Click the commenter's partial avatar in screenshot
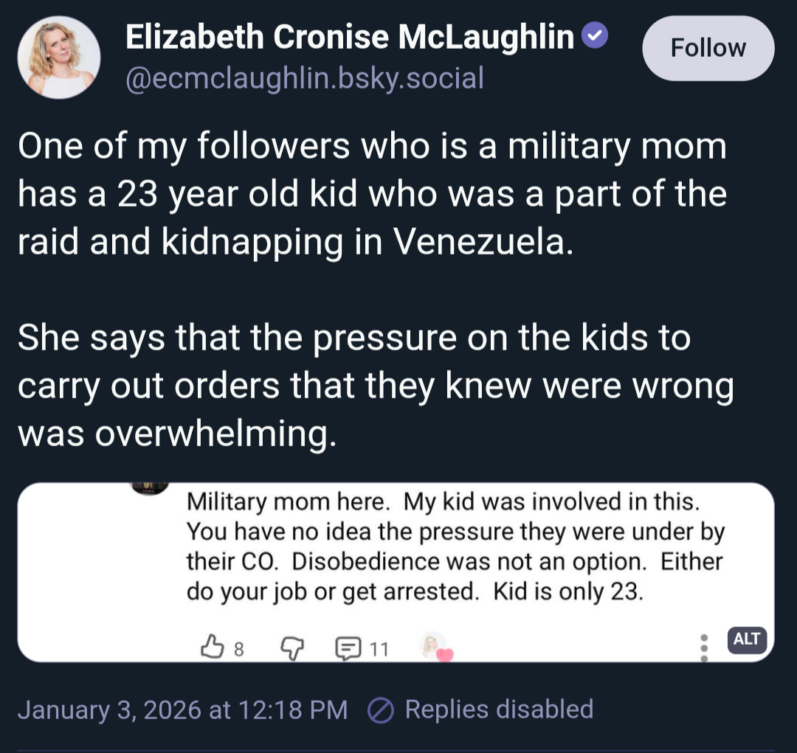This screenshot has height=753, width=797. 150,487
